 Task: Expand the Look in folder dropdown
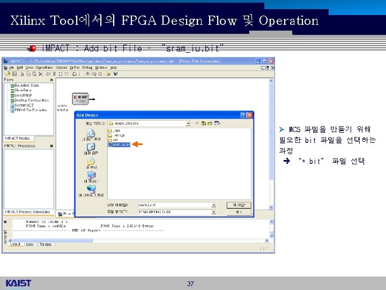pyautogui.click(x=188, y=124)
